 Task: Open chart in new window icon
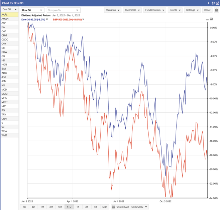(x=217, y=3)
